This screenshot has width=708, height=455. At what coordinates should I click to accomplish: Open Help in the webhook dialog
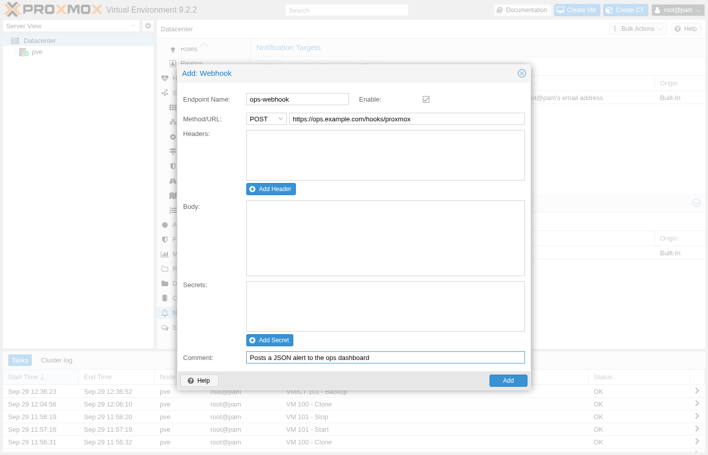[x=199, y=381]
